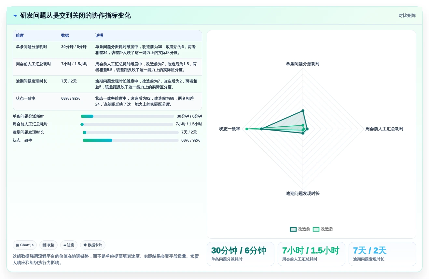Click the 68% / 92% progress value
This screenshot has height=279, width=429.
[191, 140]
